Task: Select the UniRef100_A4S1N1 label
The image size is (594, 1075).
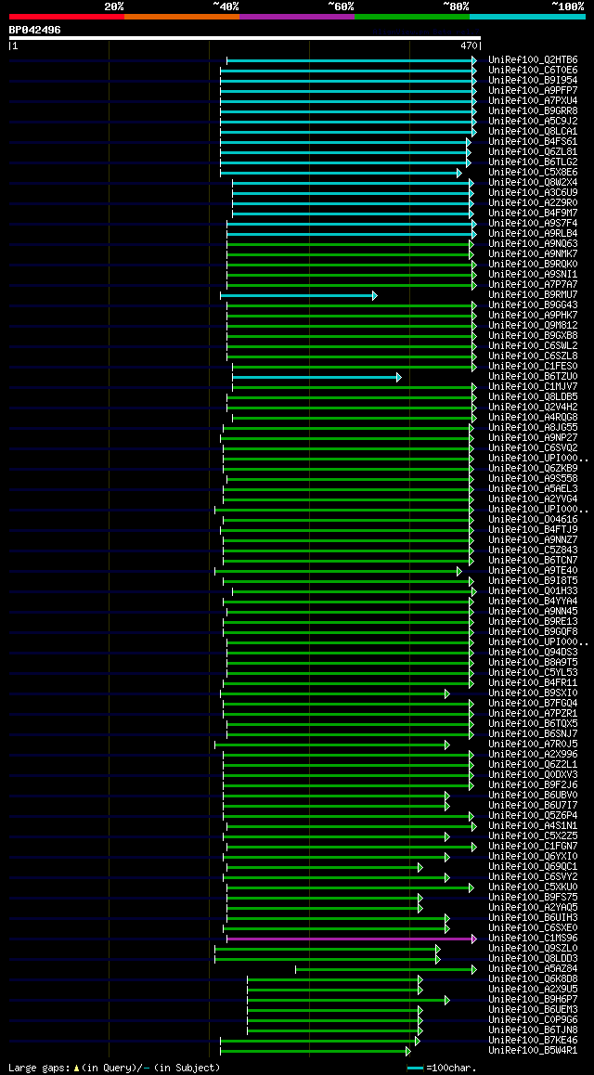Action: (533, 827)
